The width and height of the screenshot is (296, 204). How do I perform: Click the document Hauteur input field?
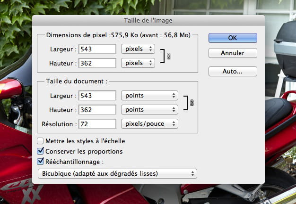click(x=97, y=110)
